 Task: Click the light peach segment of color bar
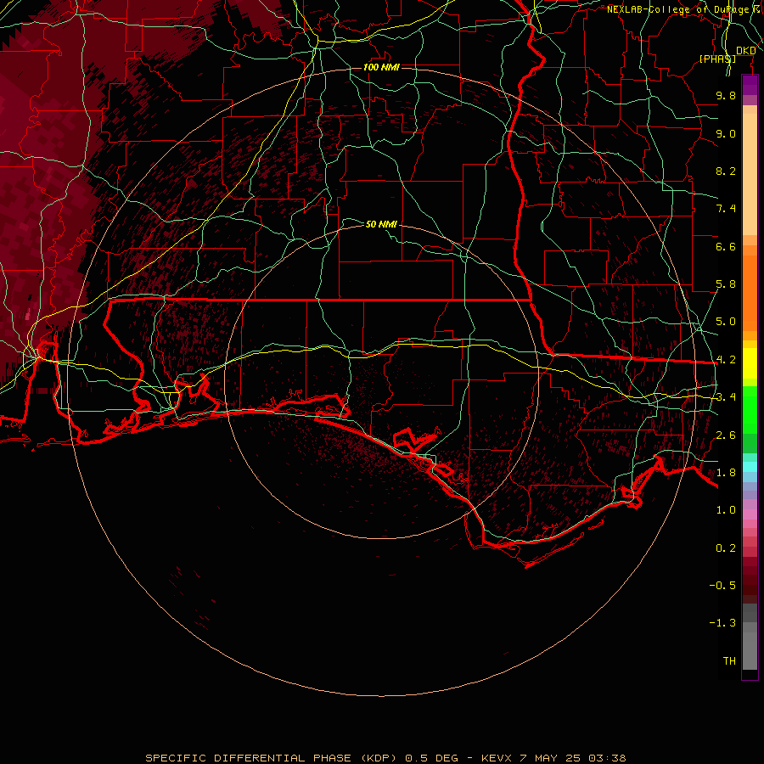click(x=750, y=176)
